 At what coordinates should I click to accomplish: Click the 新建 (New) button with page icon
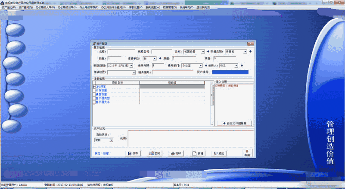(198, 153)
